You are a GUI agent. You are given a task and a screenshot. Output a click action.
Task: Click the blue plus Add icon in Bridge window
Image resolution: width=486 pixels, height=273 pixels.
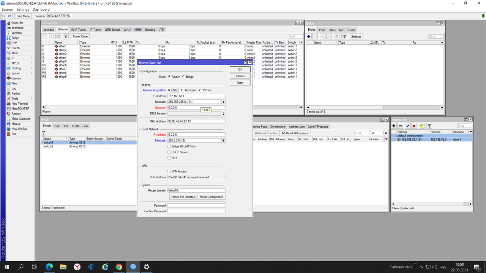tap(309, 37)
